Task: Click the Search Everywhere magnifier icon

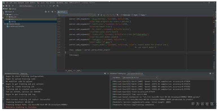Action: [58, 6]
